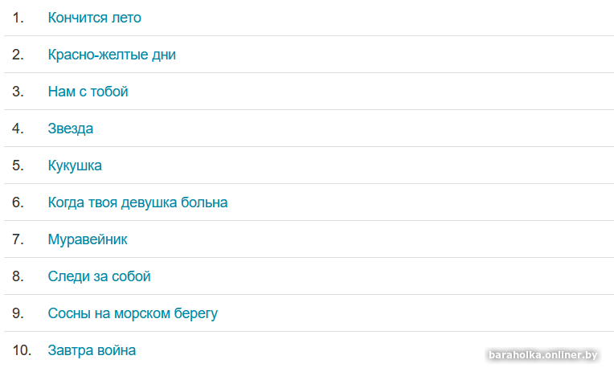Click the number 5 beside Кукушка
Viewport: 614px width, 372px height.
18,166
